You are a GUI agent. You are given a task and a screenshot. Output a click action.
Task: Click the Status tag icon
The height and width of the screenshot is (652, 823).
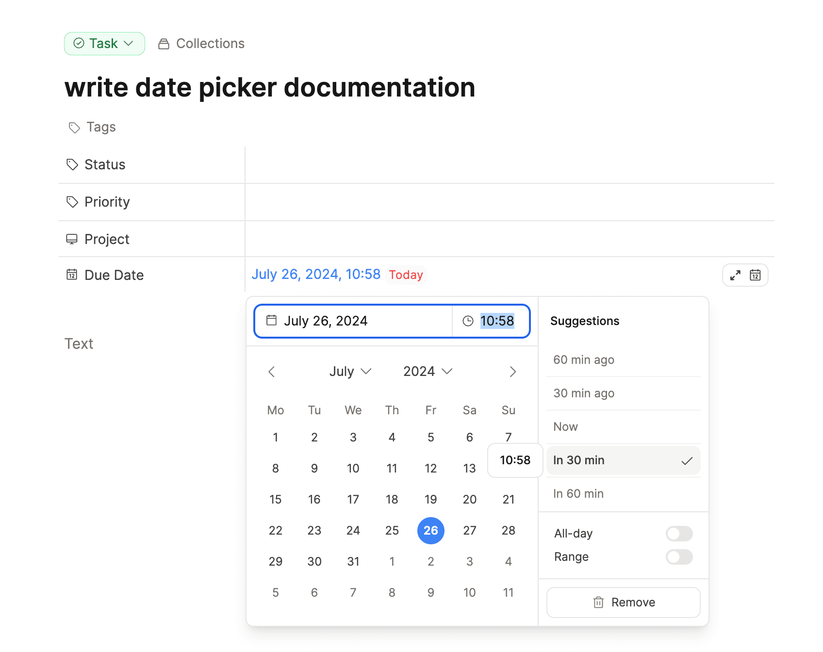pyautogui.click(x=72, y=164)
